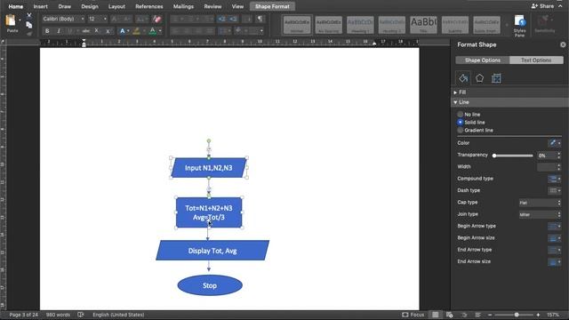569x320 pixels.
Task: Select the Effects pentagon tab icon
Action: pos(479,78)
